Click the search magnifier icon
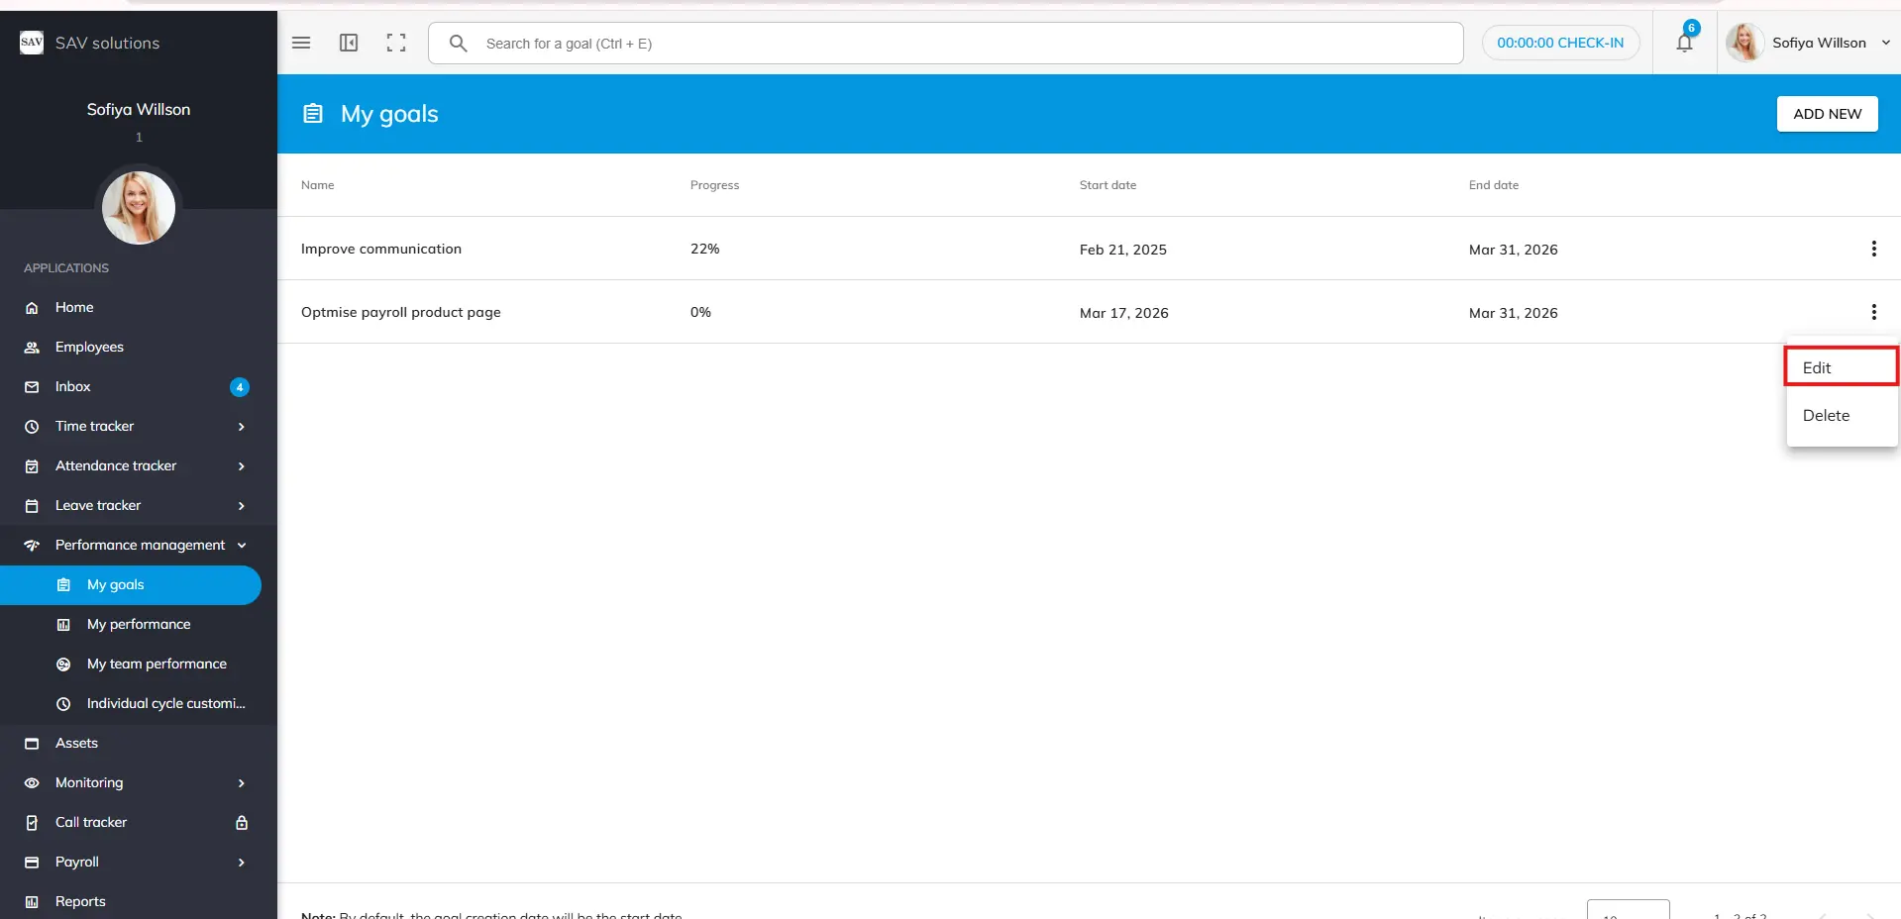The image size is (1901, 919). pos(458,44)
